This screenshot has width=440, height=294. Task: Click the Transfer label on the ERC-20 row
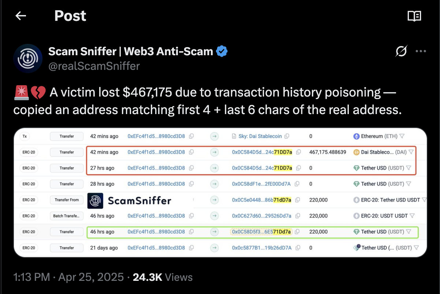tap(66, 152)
